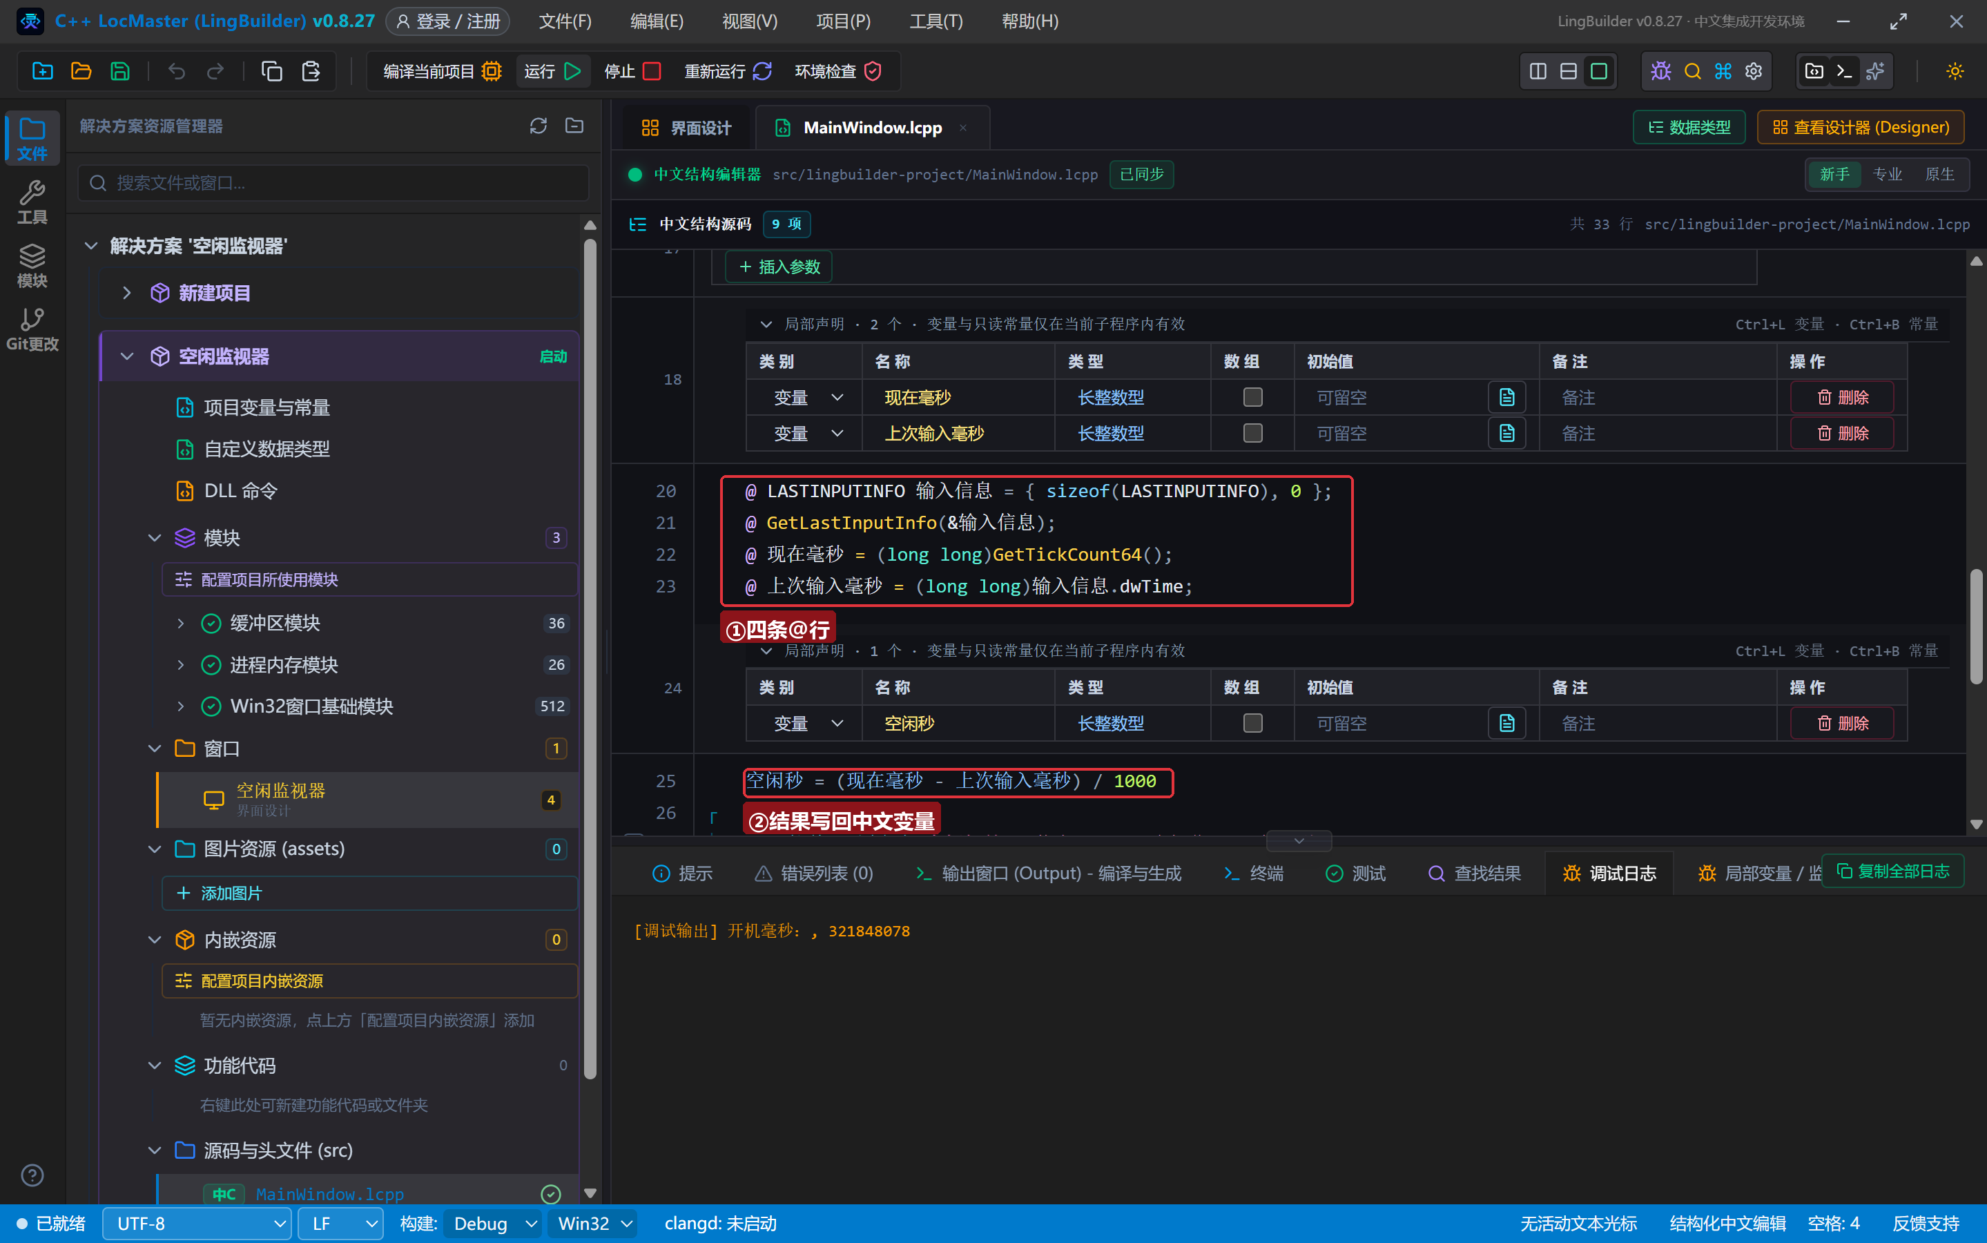This screenshot has width=1987, height=1243.
Task: Open the Win32 platform dropdown
Action: coord(593,1224)
